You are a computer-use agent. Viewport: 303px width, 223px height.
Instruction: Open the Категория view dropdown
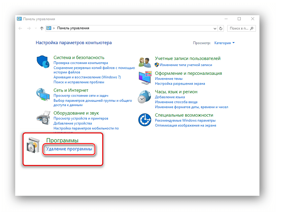[x=225, y=43]
